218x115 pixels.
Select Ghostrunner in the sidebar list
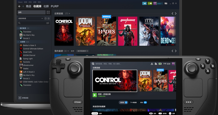(28, 65)
